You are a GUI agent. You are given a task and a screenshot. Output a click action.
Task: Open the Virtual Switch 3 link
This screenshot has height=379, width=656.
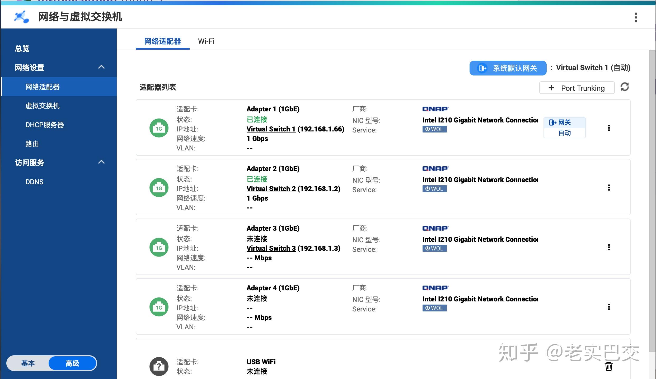pyautogui.click(x=271, y=248)
